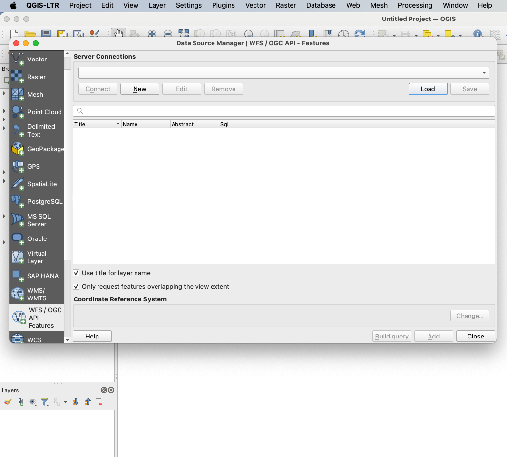The width and height of the screenshot is (507, 457).
Task: Open the Processing menu
Action: (x=415, y=5)
